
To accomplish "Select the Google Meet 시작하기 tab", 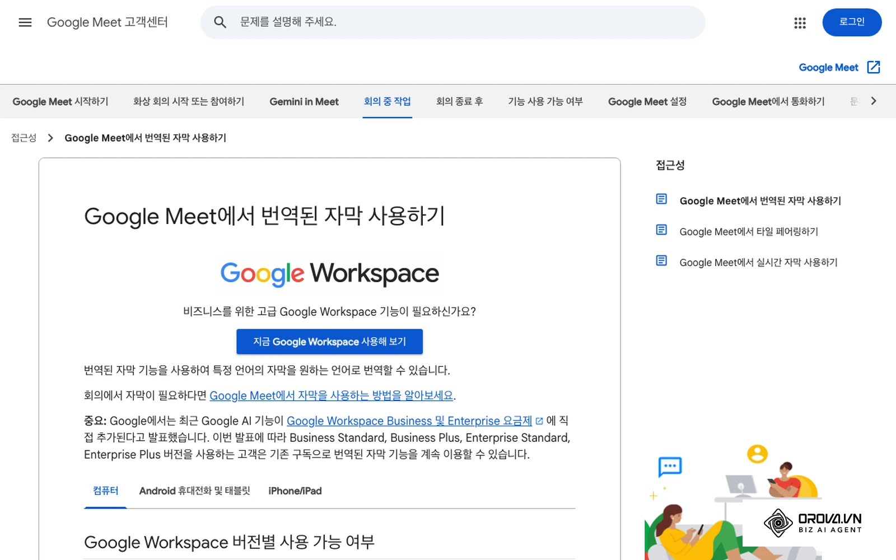I will [x=60, y=101].
